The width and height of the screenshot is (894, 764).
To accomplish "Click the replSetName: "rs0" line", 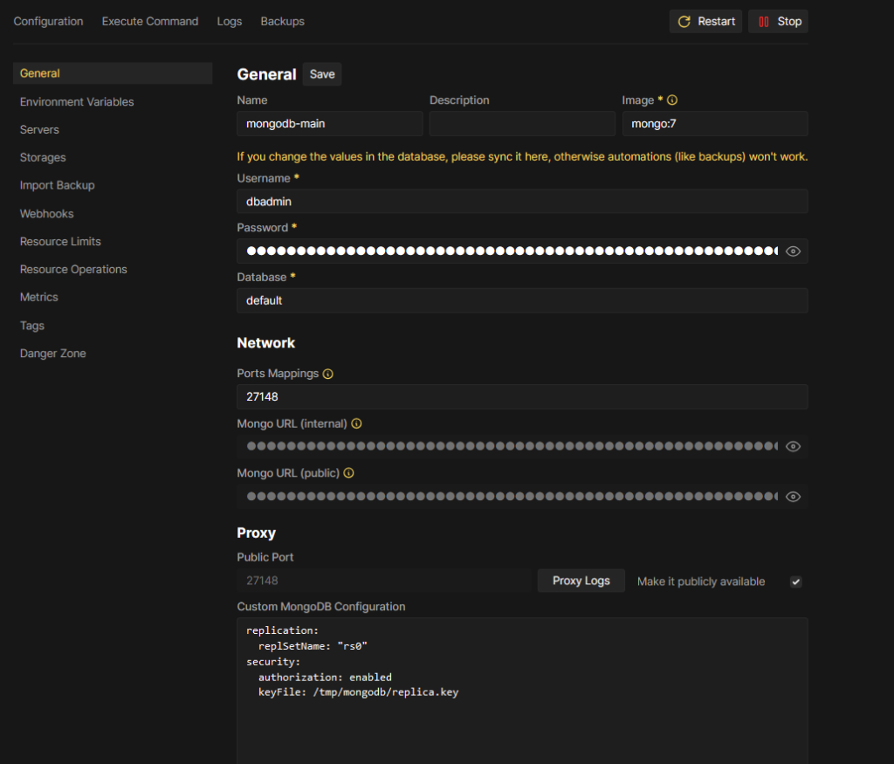I will point(313,646).
